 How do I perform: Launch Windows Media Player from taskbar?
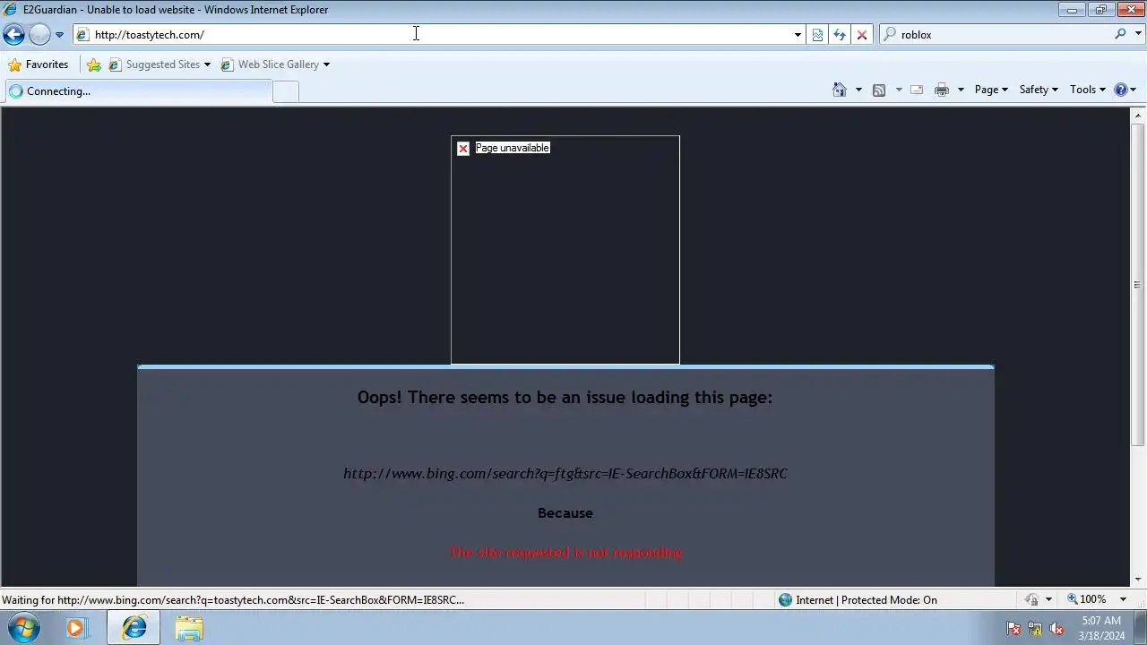click(75, 628)
